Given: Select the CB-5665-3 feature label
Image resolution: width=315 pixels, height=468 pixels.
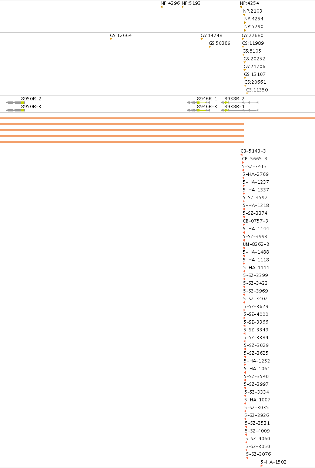Looking at the screenshot, I should pyautogui.click(x=255, y=159).
